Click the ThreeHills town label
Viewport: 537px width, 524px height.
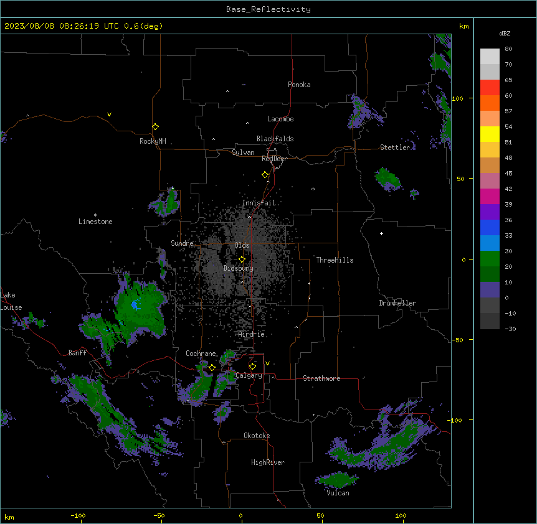click(335, 260)
